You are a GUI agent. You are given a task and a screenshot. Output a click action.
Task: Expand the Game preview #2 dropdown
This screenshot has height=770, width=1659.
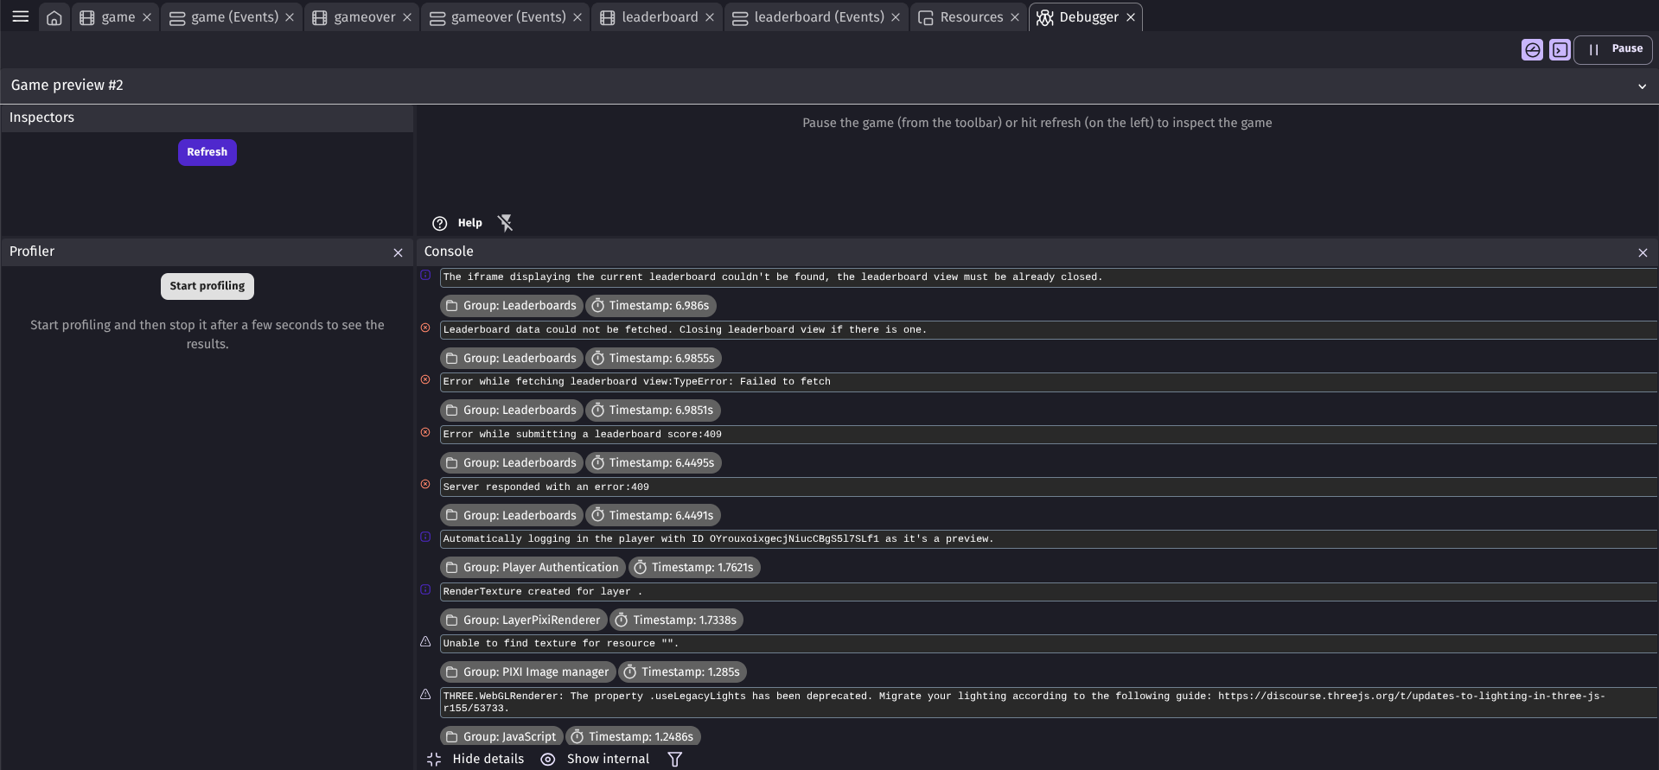click(x=1642, y=86)
